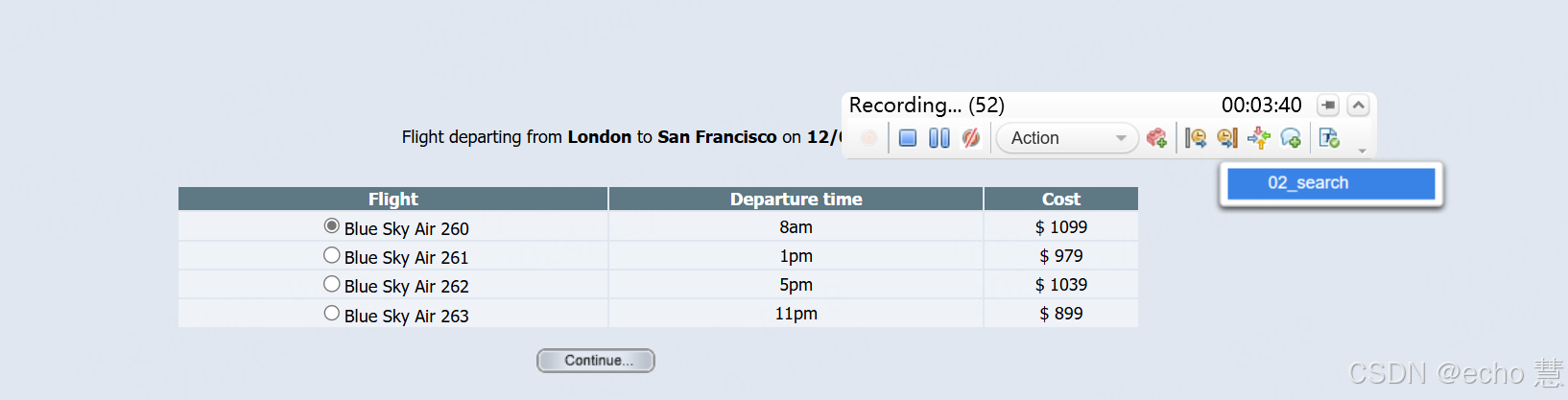Pause the recording
This screenshot has width=1568, height=400.
(x=939, y=138)
